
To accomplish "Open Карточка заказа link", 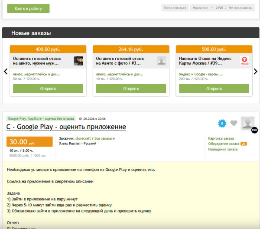I will [x=221, y=138].
